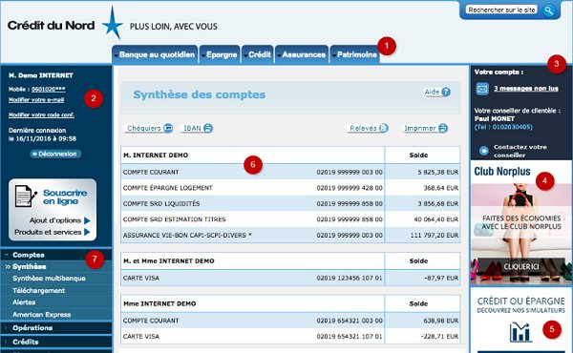Screen dimensions: 573x353
Task: Click the Club Norplus CLIQUER ICI banner
Action: pos(521,266)
